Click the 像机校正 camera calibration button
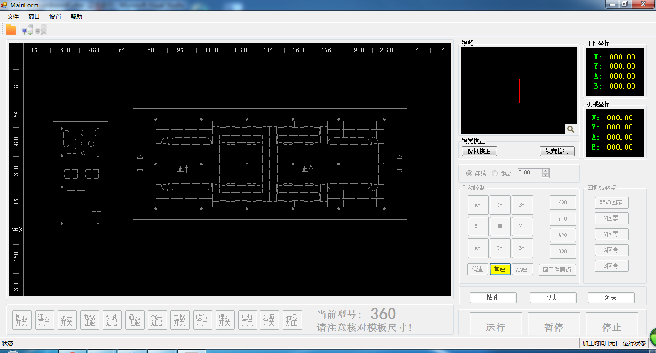 click(479, 152)
